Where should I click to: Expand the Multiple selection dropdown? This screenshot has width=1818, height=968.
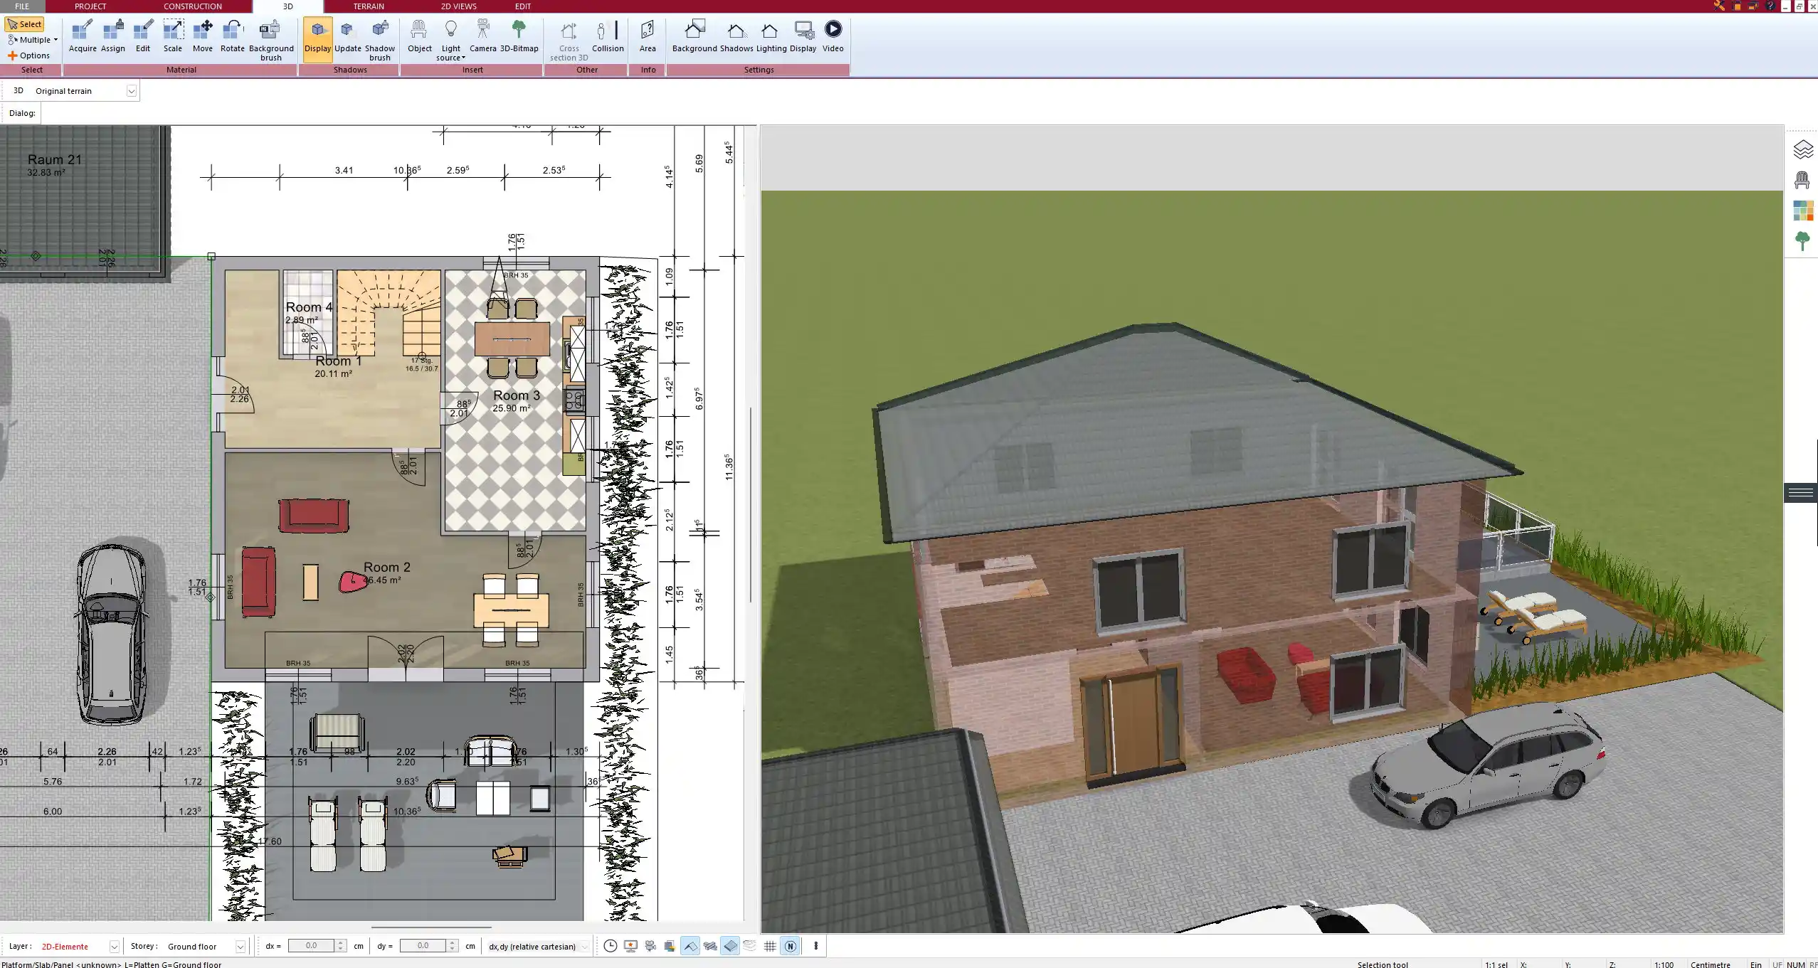tap(33, 40)
